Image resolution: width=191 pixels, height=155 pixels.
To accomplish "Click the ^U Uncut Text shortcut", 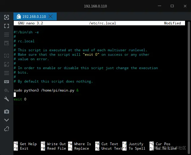I will [109, 148].
